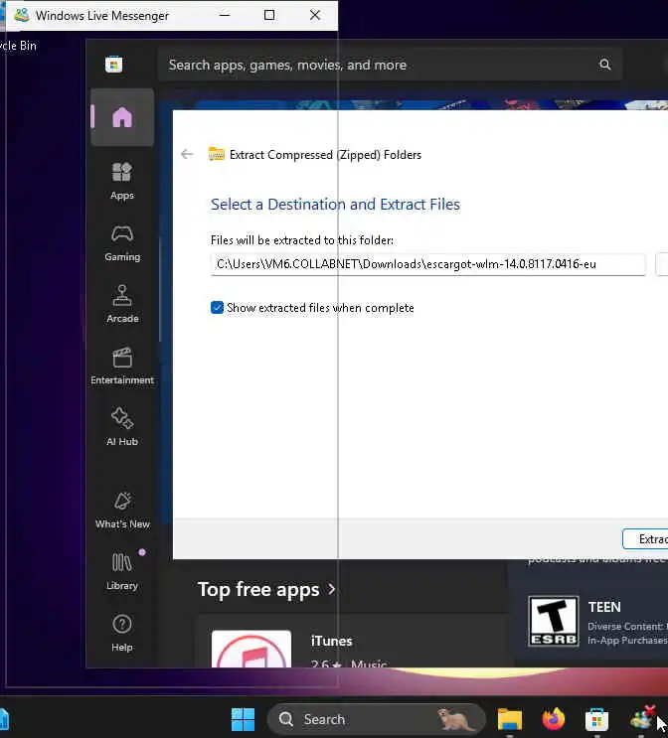Image resolution: width=668 pixels, height=738 pixels.
Task: Close the Windows Live Messenger window
Action: (315, 15)
